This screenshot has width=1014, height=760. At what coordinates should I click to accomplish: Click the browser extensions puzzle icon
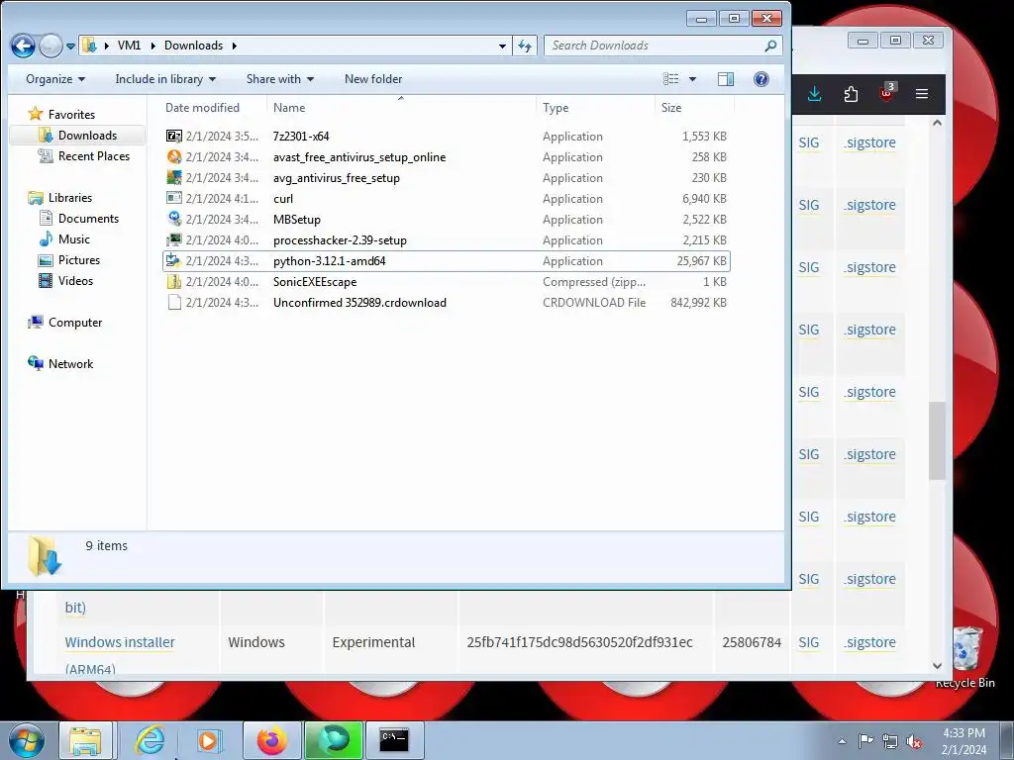pyautogui.click(x=851, y=94)
